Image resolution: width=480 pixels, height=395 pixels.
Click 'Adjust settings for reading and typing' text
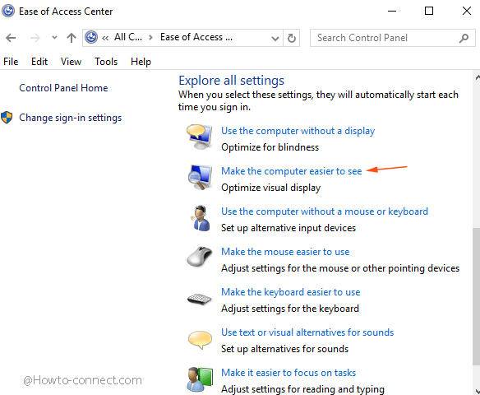(302, 389)
